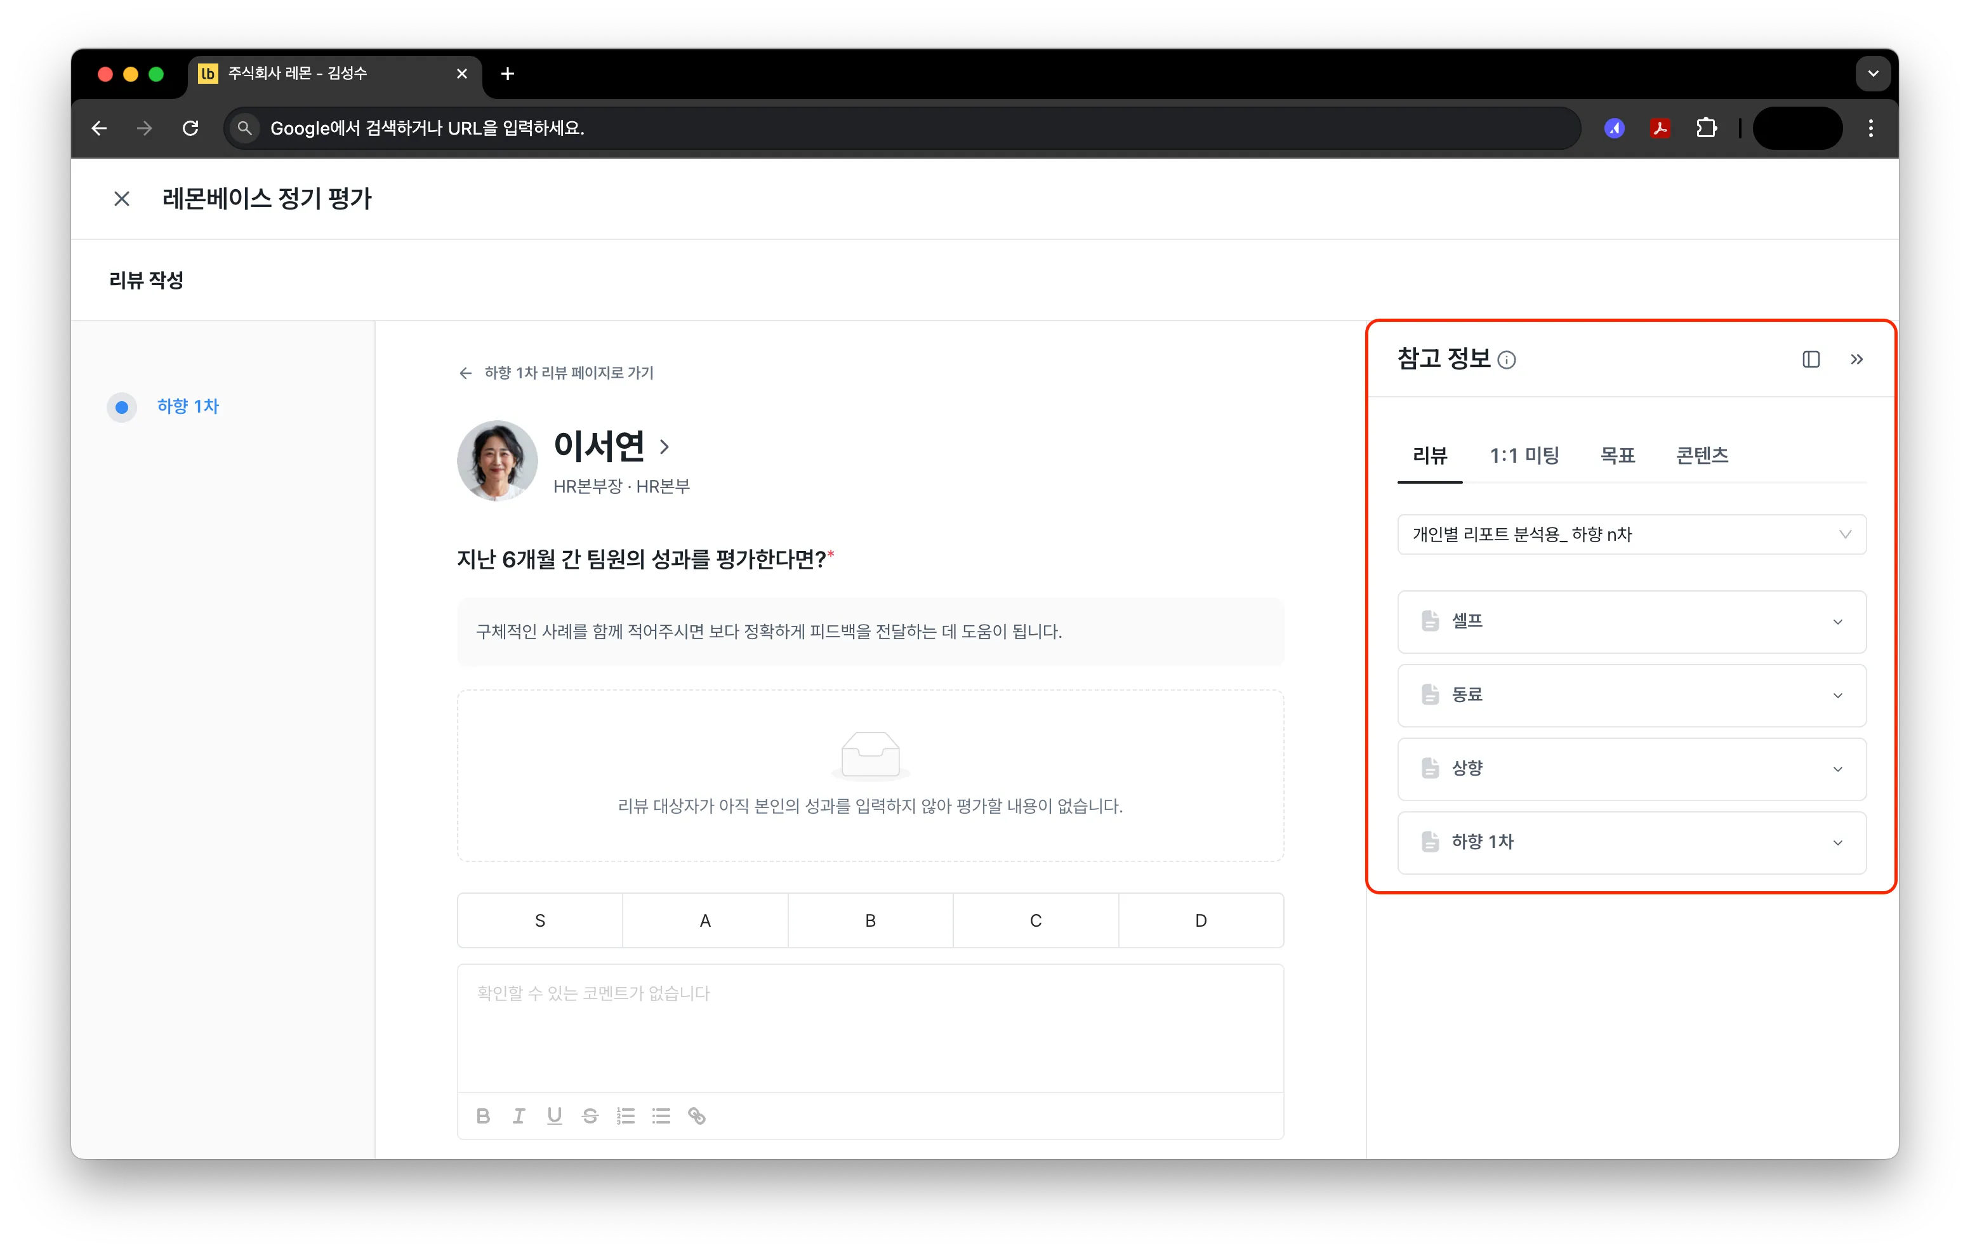This screenshot has height=1253, width=1970.
Task: Toggle underline formatting in the editor
Action: click(x=555, y=1117)
